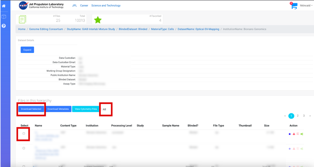Click the green share icon in first row
This screenshot has height=167, width=314.
[x=302, y=134]
